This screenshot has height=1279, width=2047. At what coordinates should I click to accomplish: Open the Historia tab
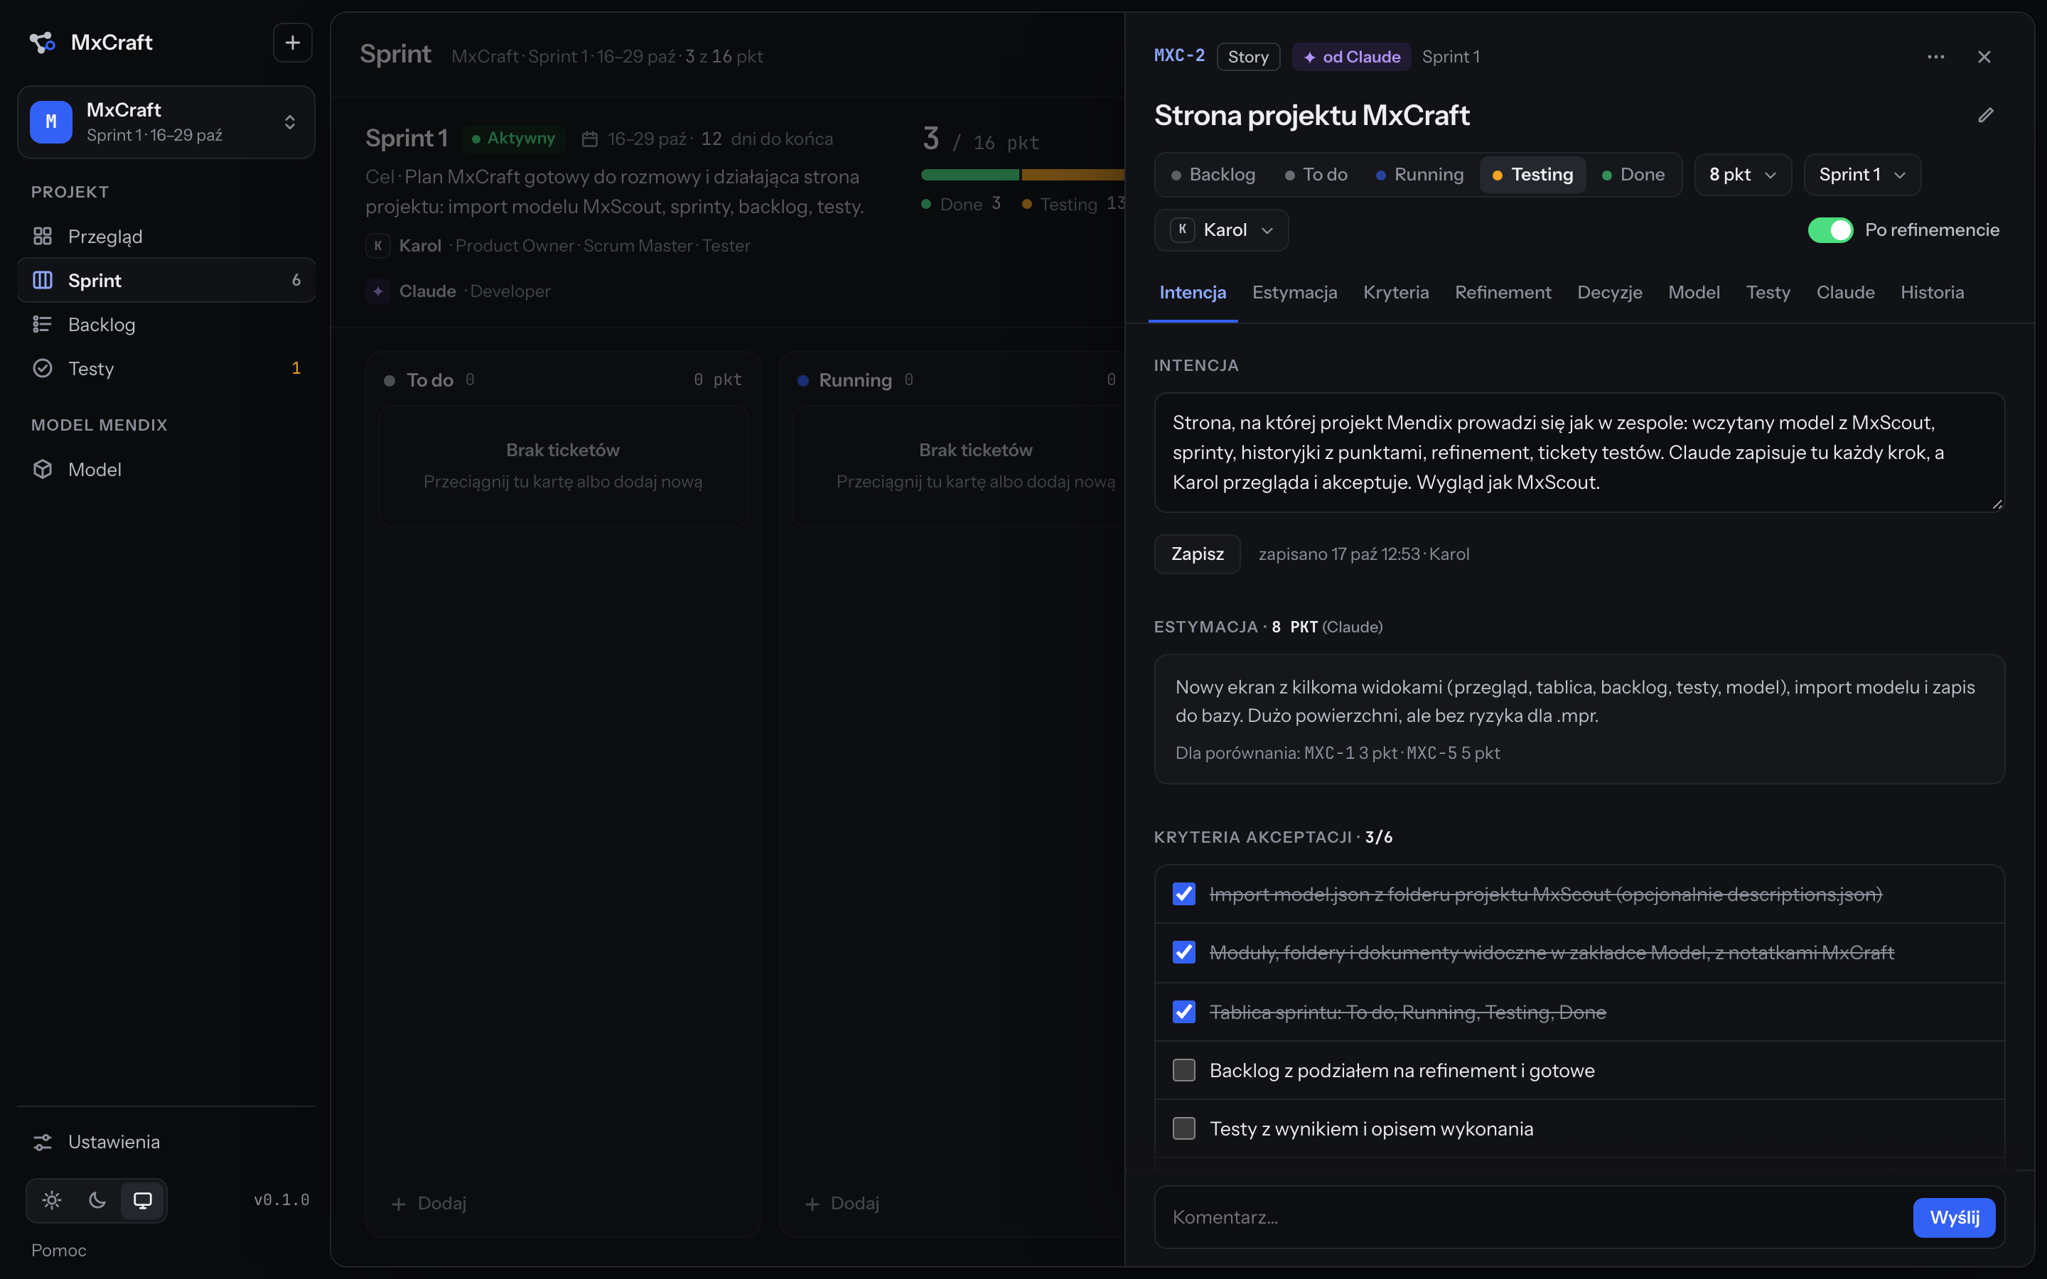pyautogui.click(x=1932, y=293)
